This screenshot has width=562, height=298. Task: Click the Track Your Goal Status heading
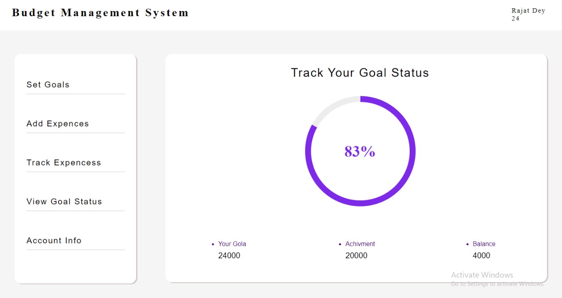click(360, 73)
